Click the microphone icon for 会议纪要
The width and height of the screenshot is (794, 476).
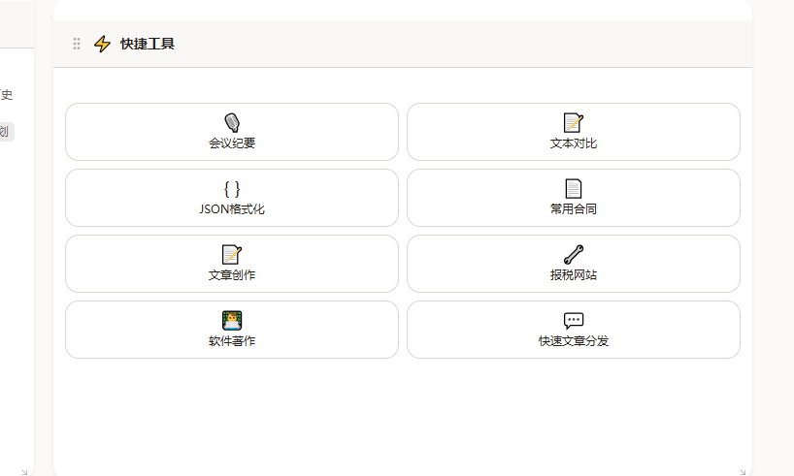232,122
